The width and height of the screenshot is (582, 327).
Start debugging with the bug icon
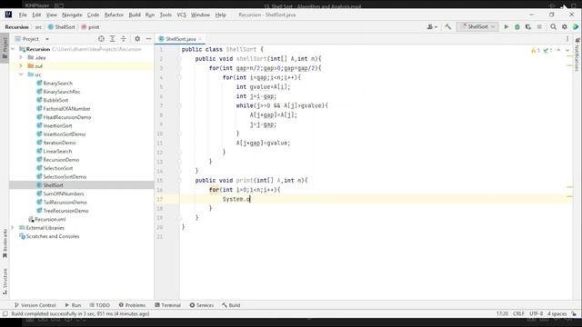(x=517, y=26)
